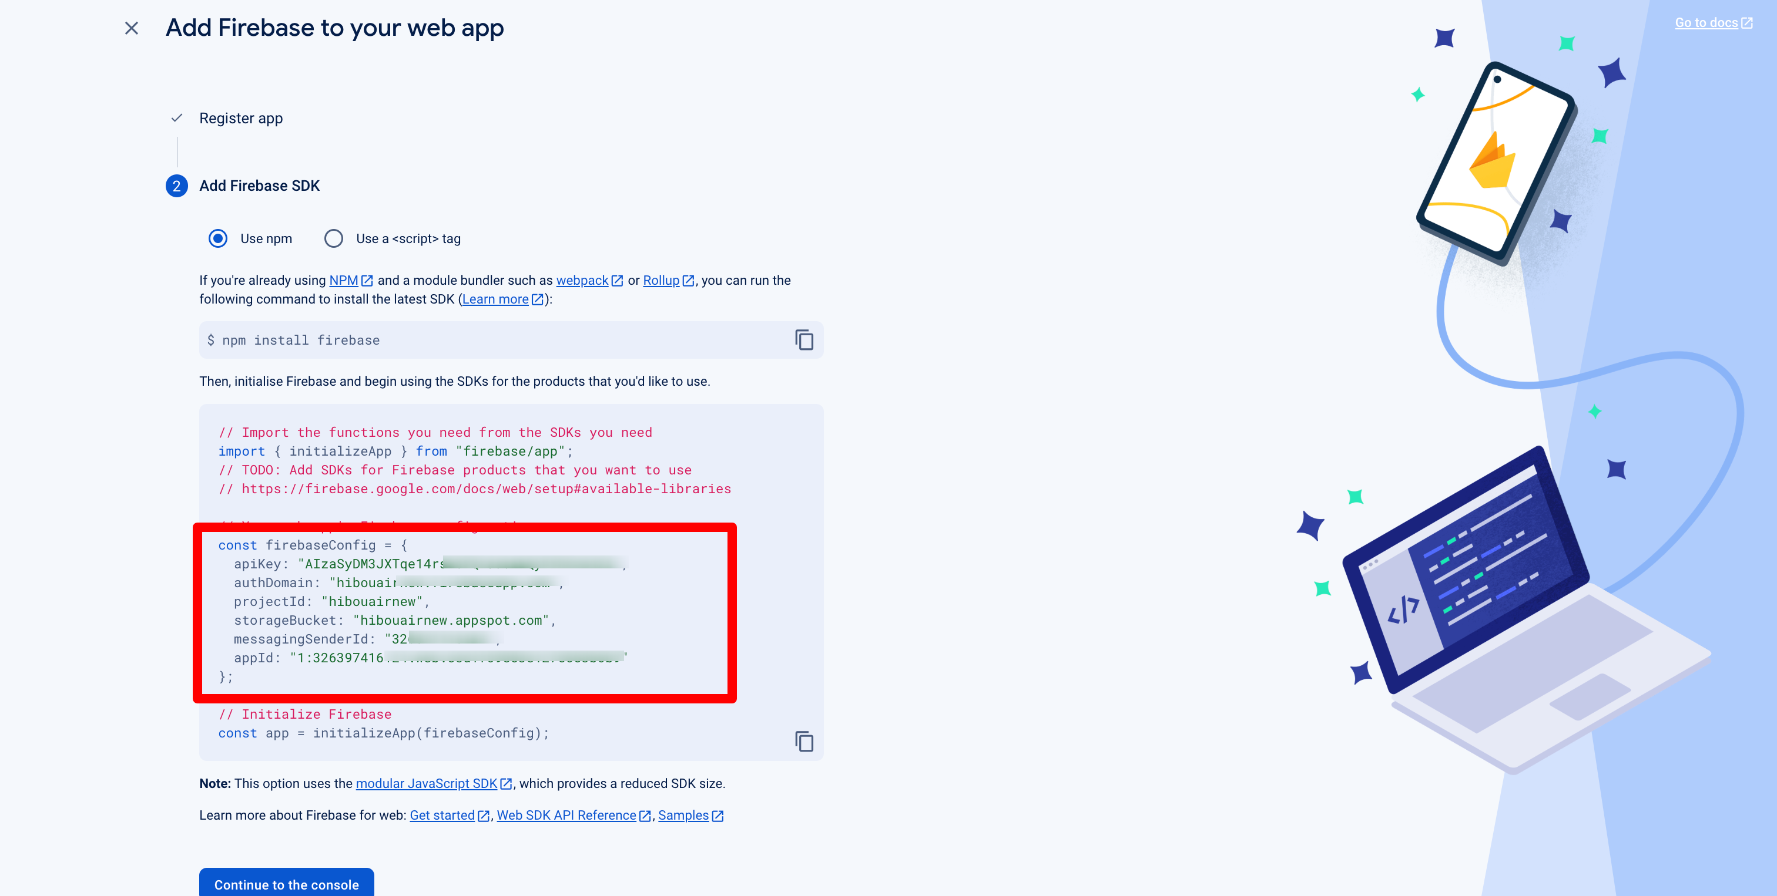The width and height of the screenshot is (1777, 896).
Task: Click the "const firebaseConfig = {" line
Action: [313, 545]
